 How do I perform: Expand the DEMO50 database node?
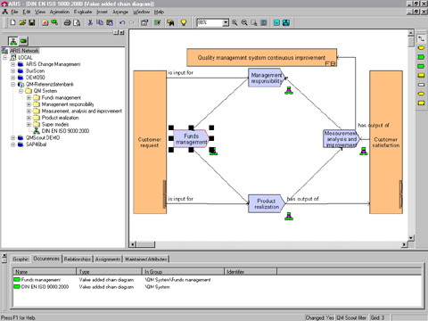[12, 78]
